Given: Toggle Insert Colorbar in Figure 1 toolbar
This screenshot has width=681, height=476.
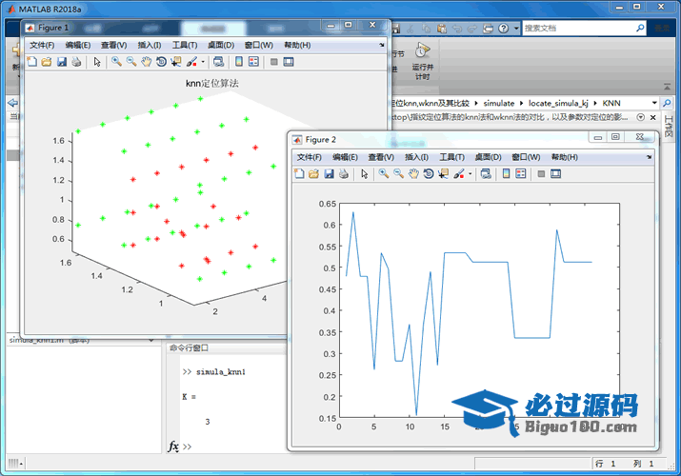Looking at the screenshot, I should [x=239, y=62].
